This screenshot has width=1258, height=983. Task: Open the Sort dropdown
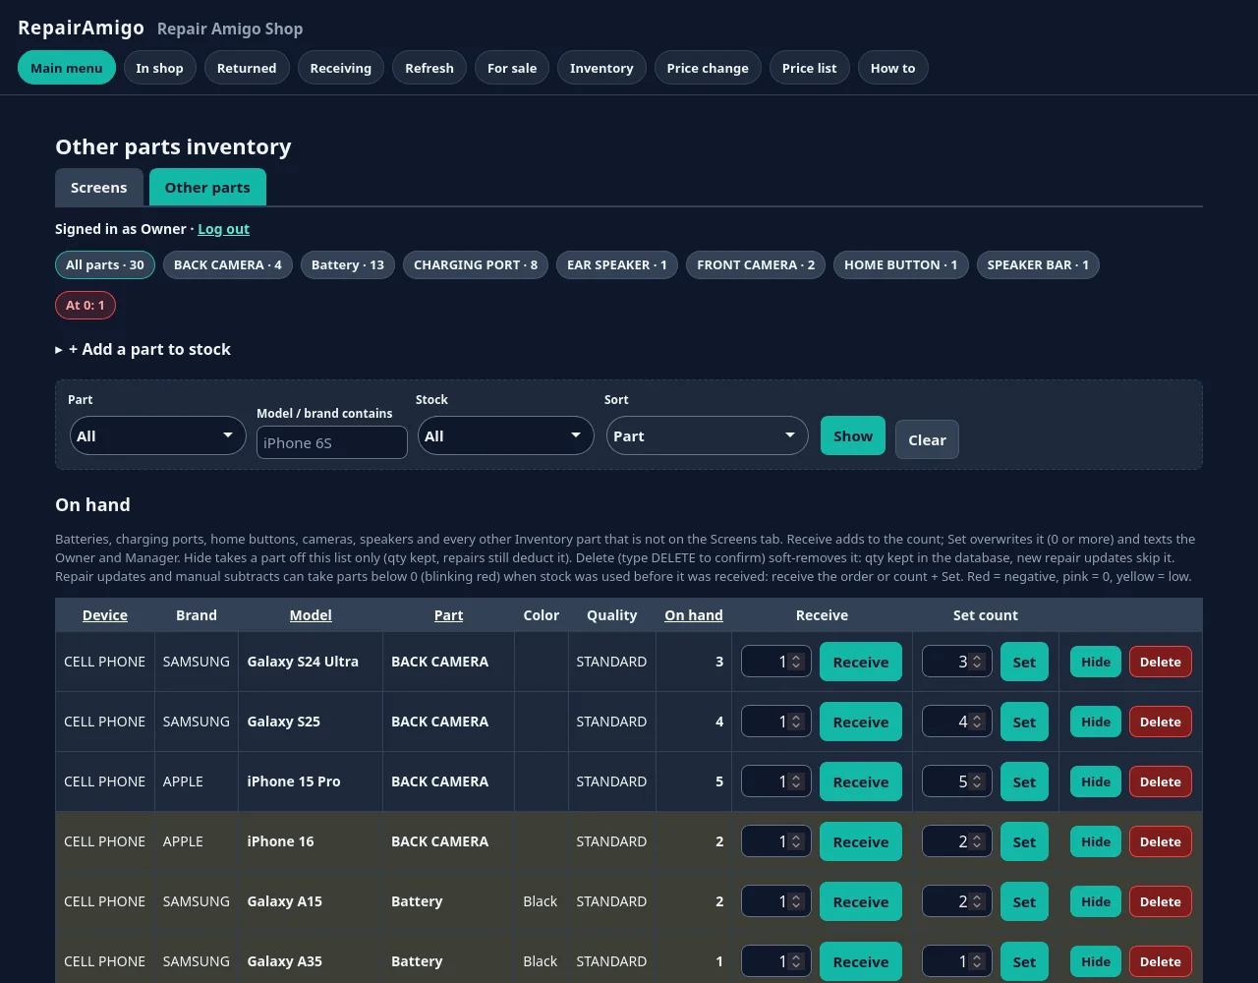[x=707, y=435]
